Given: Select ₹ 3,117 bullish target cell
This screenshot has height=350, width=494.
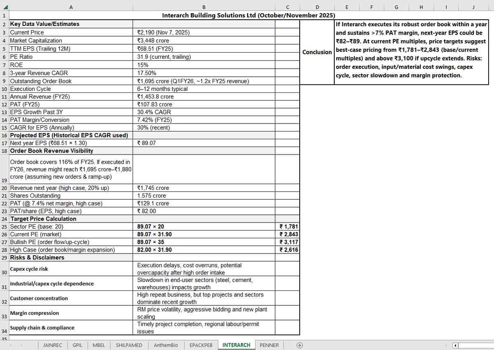Looking at the screenshot, I should (x=287, y=242).
